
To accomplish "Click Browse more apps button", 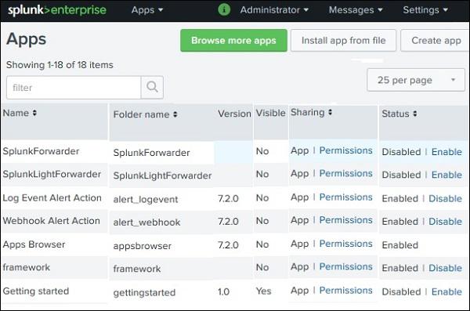I will pyautogui.click(x=233, y=41).
